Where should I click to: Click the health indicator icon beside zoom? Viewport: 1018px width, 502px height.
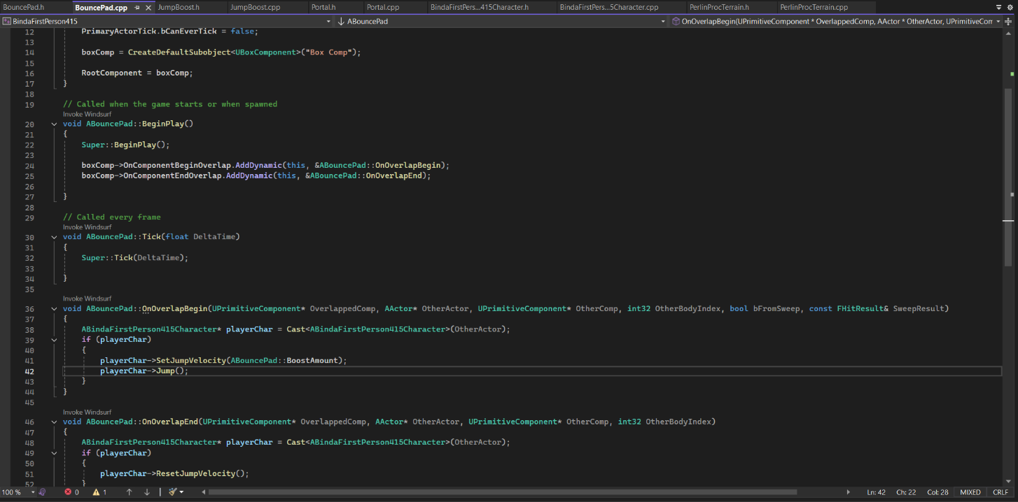click(x=42, y=492)
